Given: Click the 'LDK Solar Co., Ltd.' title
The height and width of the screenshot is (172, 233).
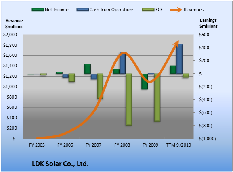Looking at the screenshot, I should pyautogui.click(x=60, y=164).
